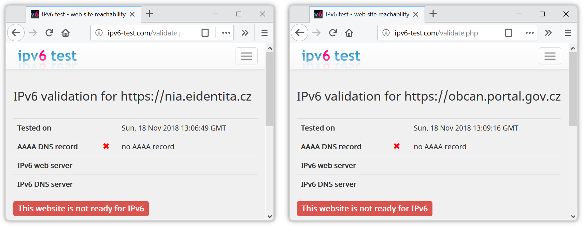Viewport: 584px width, 226px height.
Task: Reload the page in left browser window
Action: pos(49,33)
